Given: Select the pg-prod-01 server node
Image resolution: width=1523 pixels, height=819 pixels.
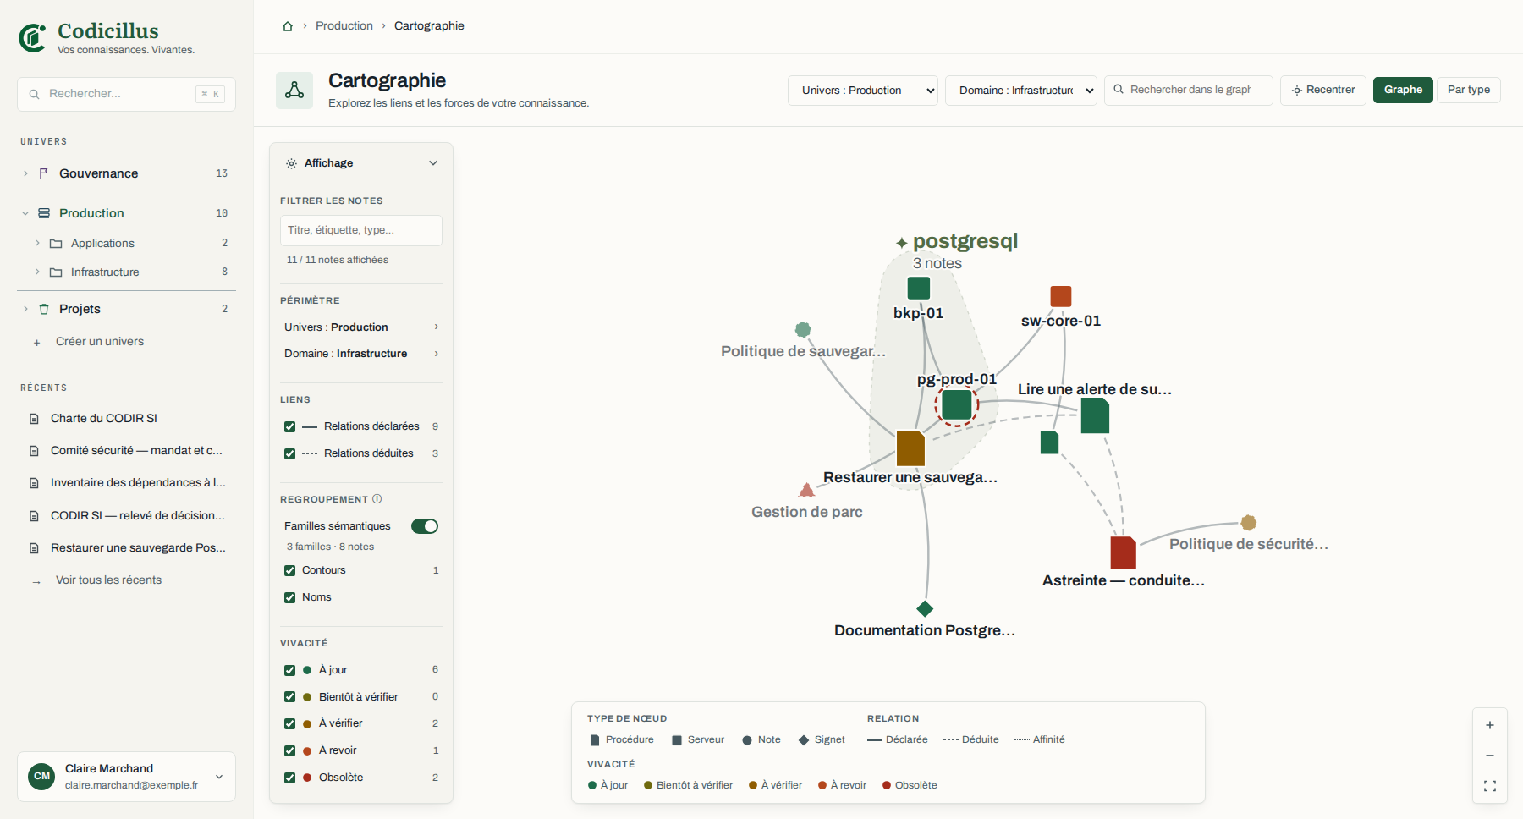Looking at the screenshot, I should (957, 404).
